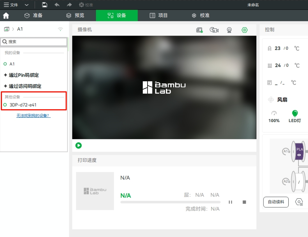Set nozzle target temperature value
Viewport: 308px width, 237px height.
pos(287,48)
